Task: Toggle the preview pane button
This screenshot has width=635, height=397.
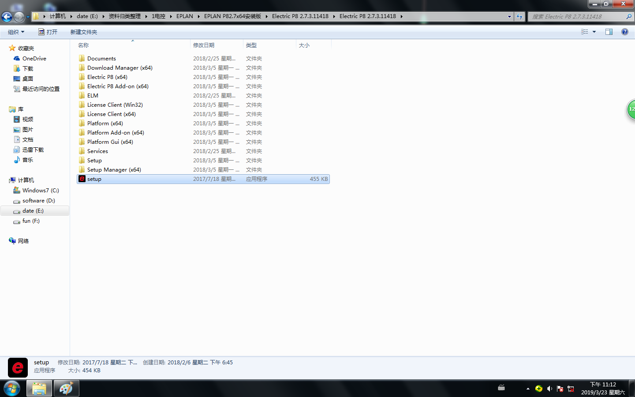Action: [609, 32]
